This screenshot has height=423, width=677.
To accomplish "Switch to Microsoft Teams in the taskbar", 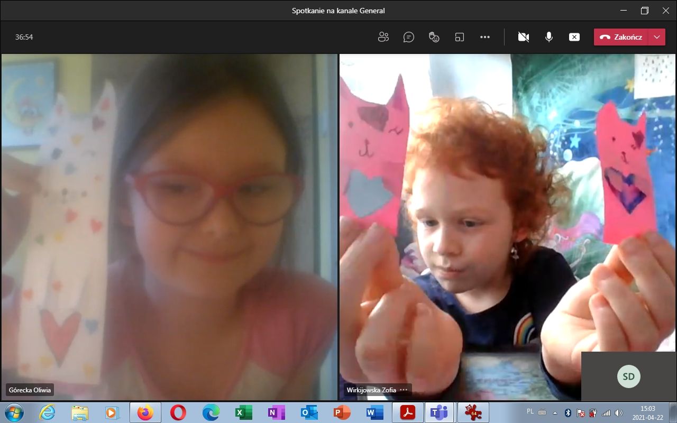I will click(x=440, y=412).
